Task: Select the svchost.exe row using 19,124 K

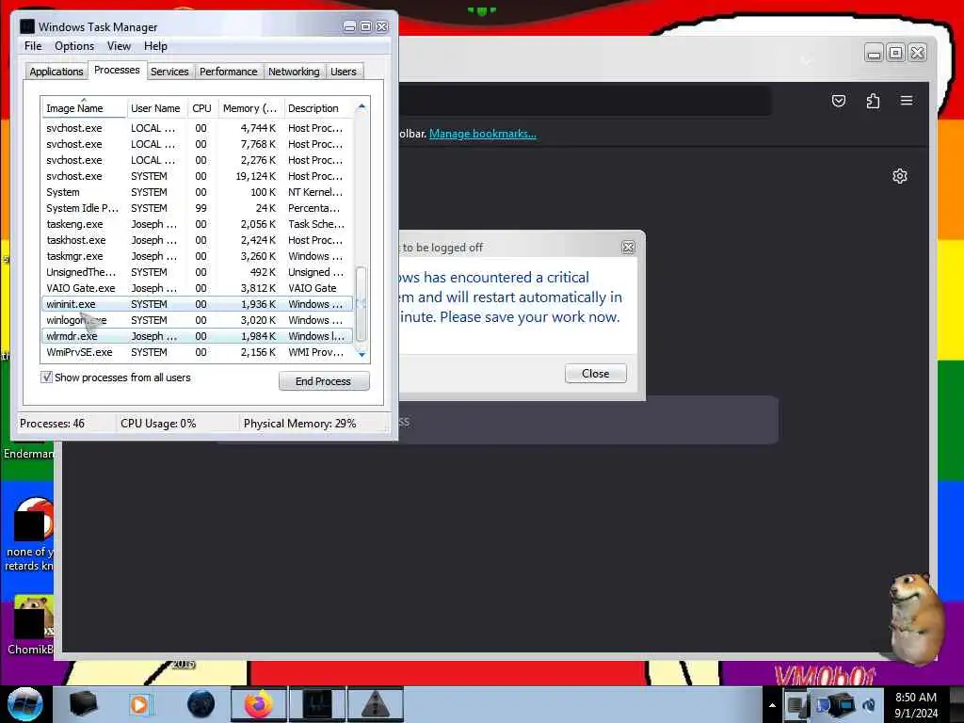Action: (198, 176)
